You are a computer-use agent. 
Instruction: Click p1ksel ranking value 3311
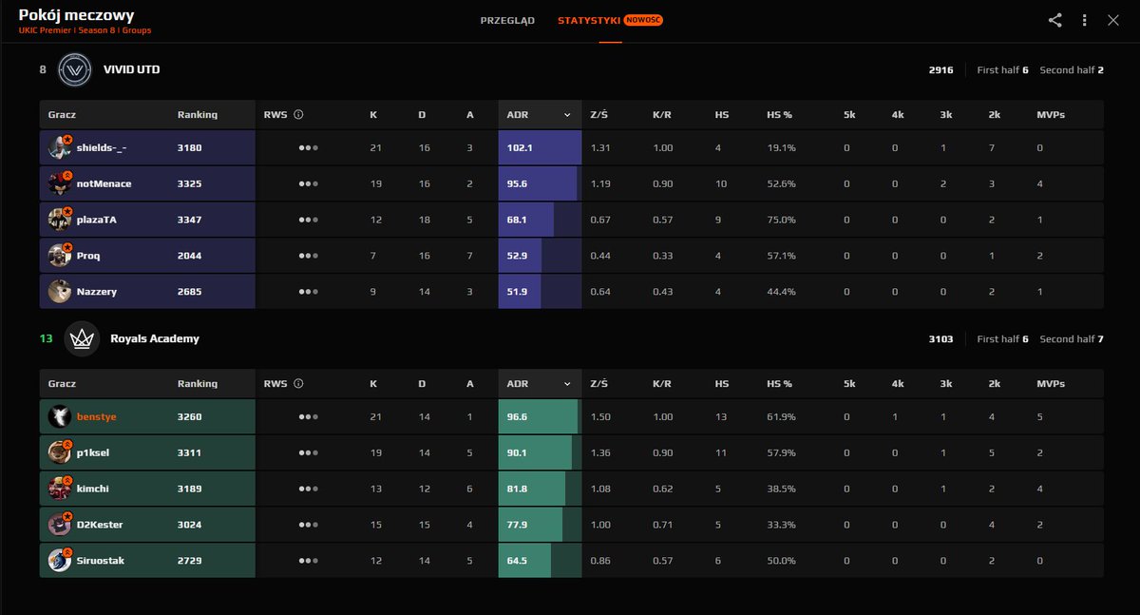click(x=189, y=453)
